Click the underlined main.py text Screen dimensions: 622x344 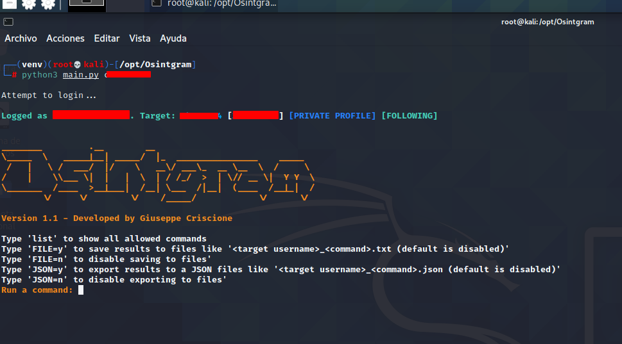[x=80, y=75]
